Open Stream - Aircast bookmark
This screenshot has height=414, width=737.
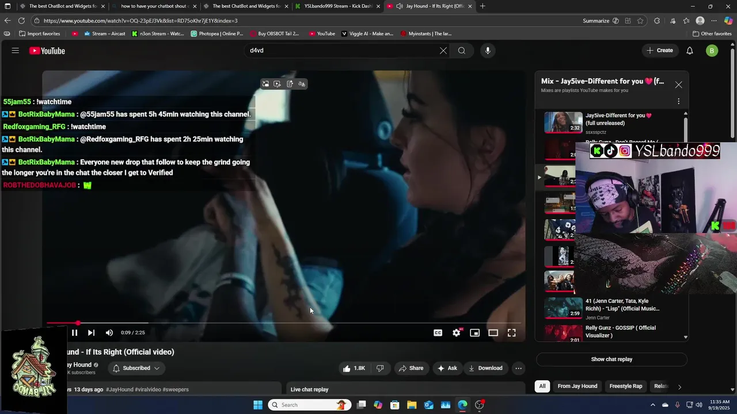pos(105,34)
